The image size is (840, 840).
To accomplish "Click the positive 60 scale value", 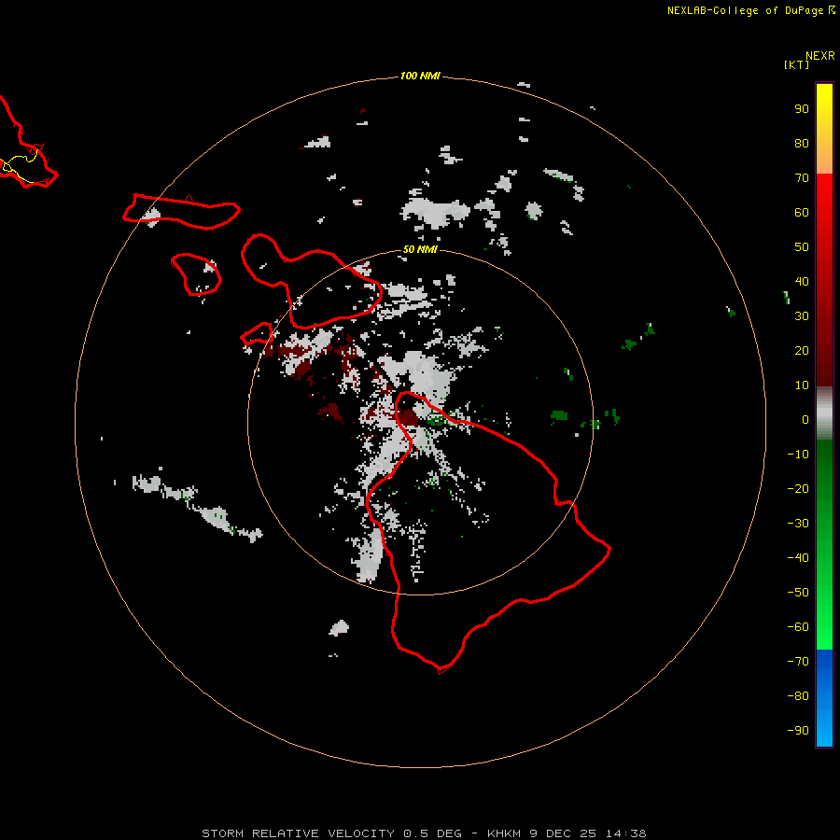I will [x=802, y=212].
